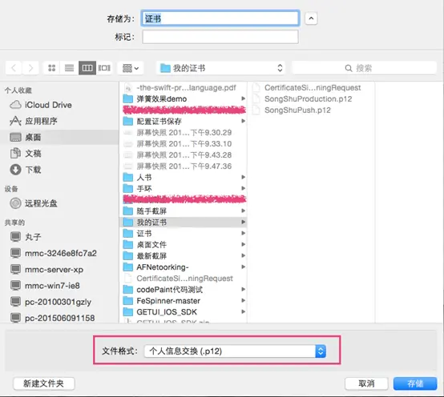Open the FeSpinner-master folder
Screen dimensions: 444x397
tap(184, 301)
